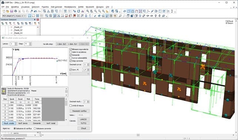Click the Undo arrow icon
The height and width of the screenshot is (140, 238).
(35, 11)
